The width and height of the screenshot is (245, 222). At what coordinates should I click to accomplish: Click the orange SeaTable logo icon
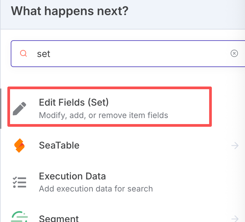tap(19, 146)
